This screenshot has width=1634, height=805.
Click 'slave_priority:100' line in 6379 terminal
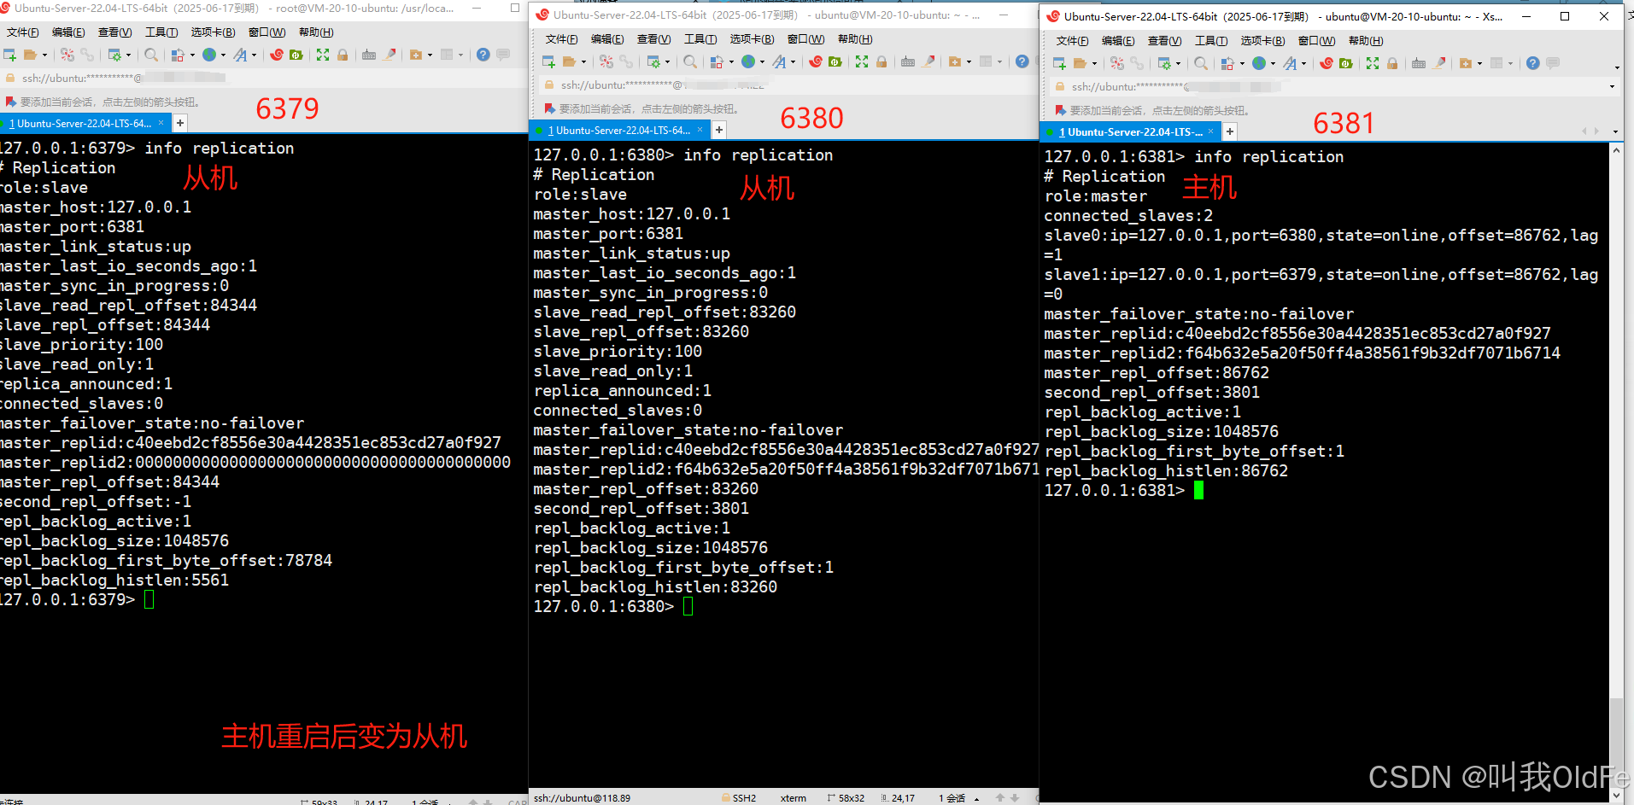click(x=82, y=344)
